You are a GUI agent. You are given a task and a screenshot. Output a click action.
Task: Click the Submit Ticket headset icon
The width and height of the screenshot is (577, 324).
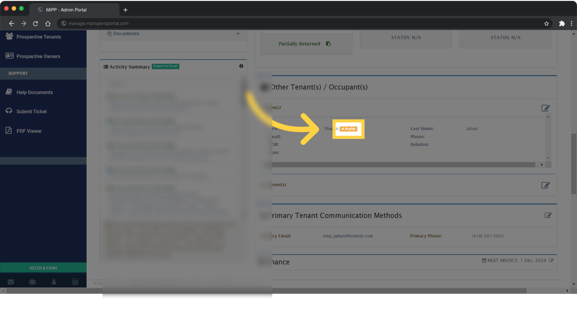click(x=9, y=111)
